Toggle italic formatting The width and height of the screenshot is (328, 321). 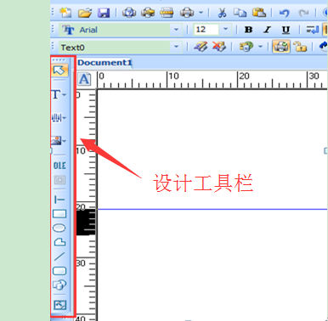[x=267, y=30]
